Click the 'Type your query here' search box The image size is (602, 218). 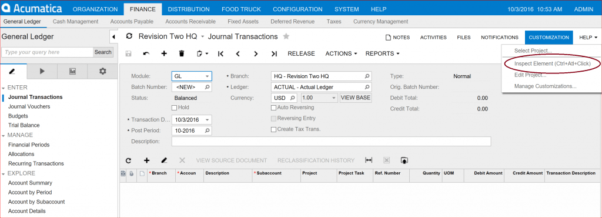(x=48, y=52)
